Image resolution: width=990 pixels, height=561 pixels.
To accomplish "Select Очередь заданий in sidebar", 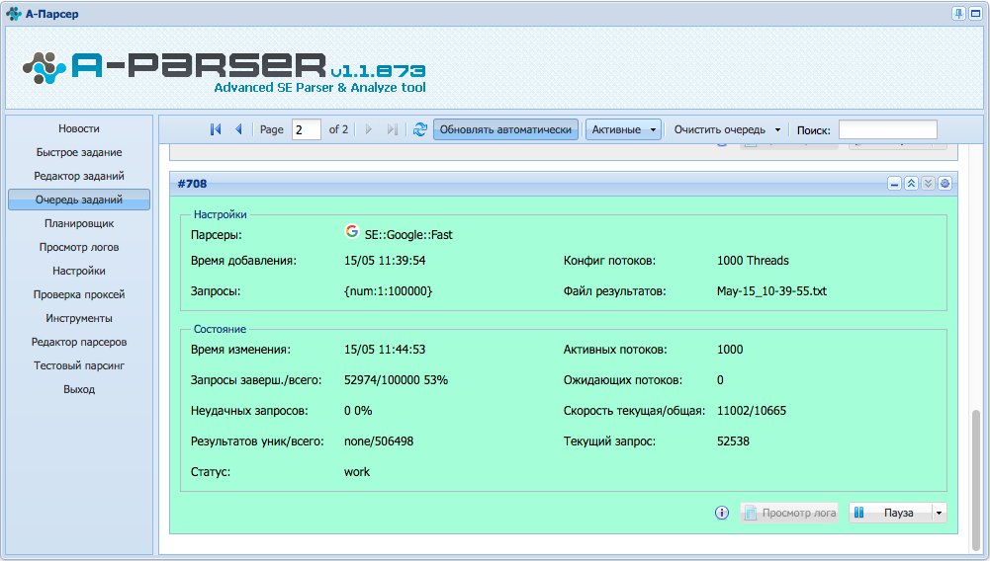I will pyautogui.click(x=79, y=200).
